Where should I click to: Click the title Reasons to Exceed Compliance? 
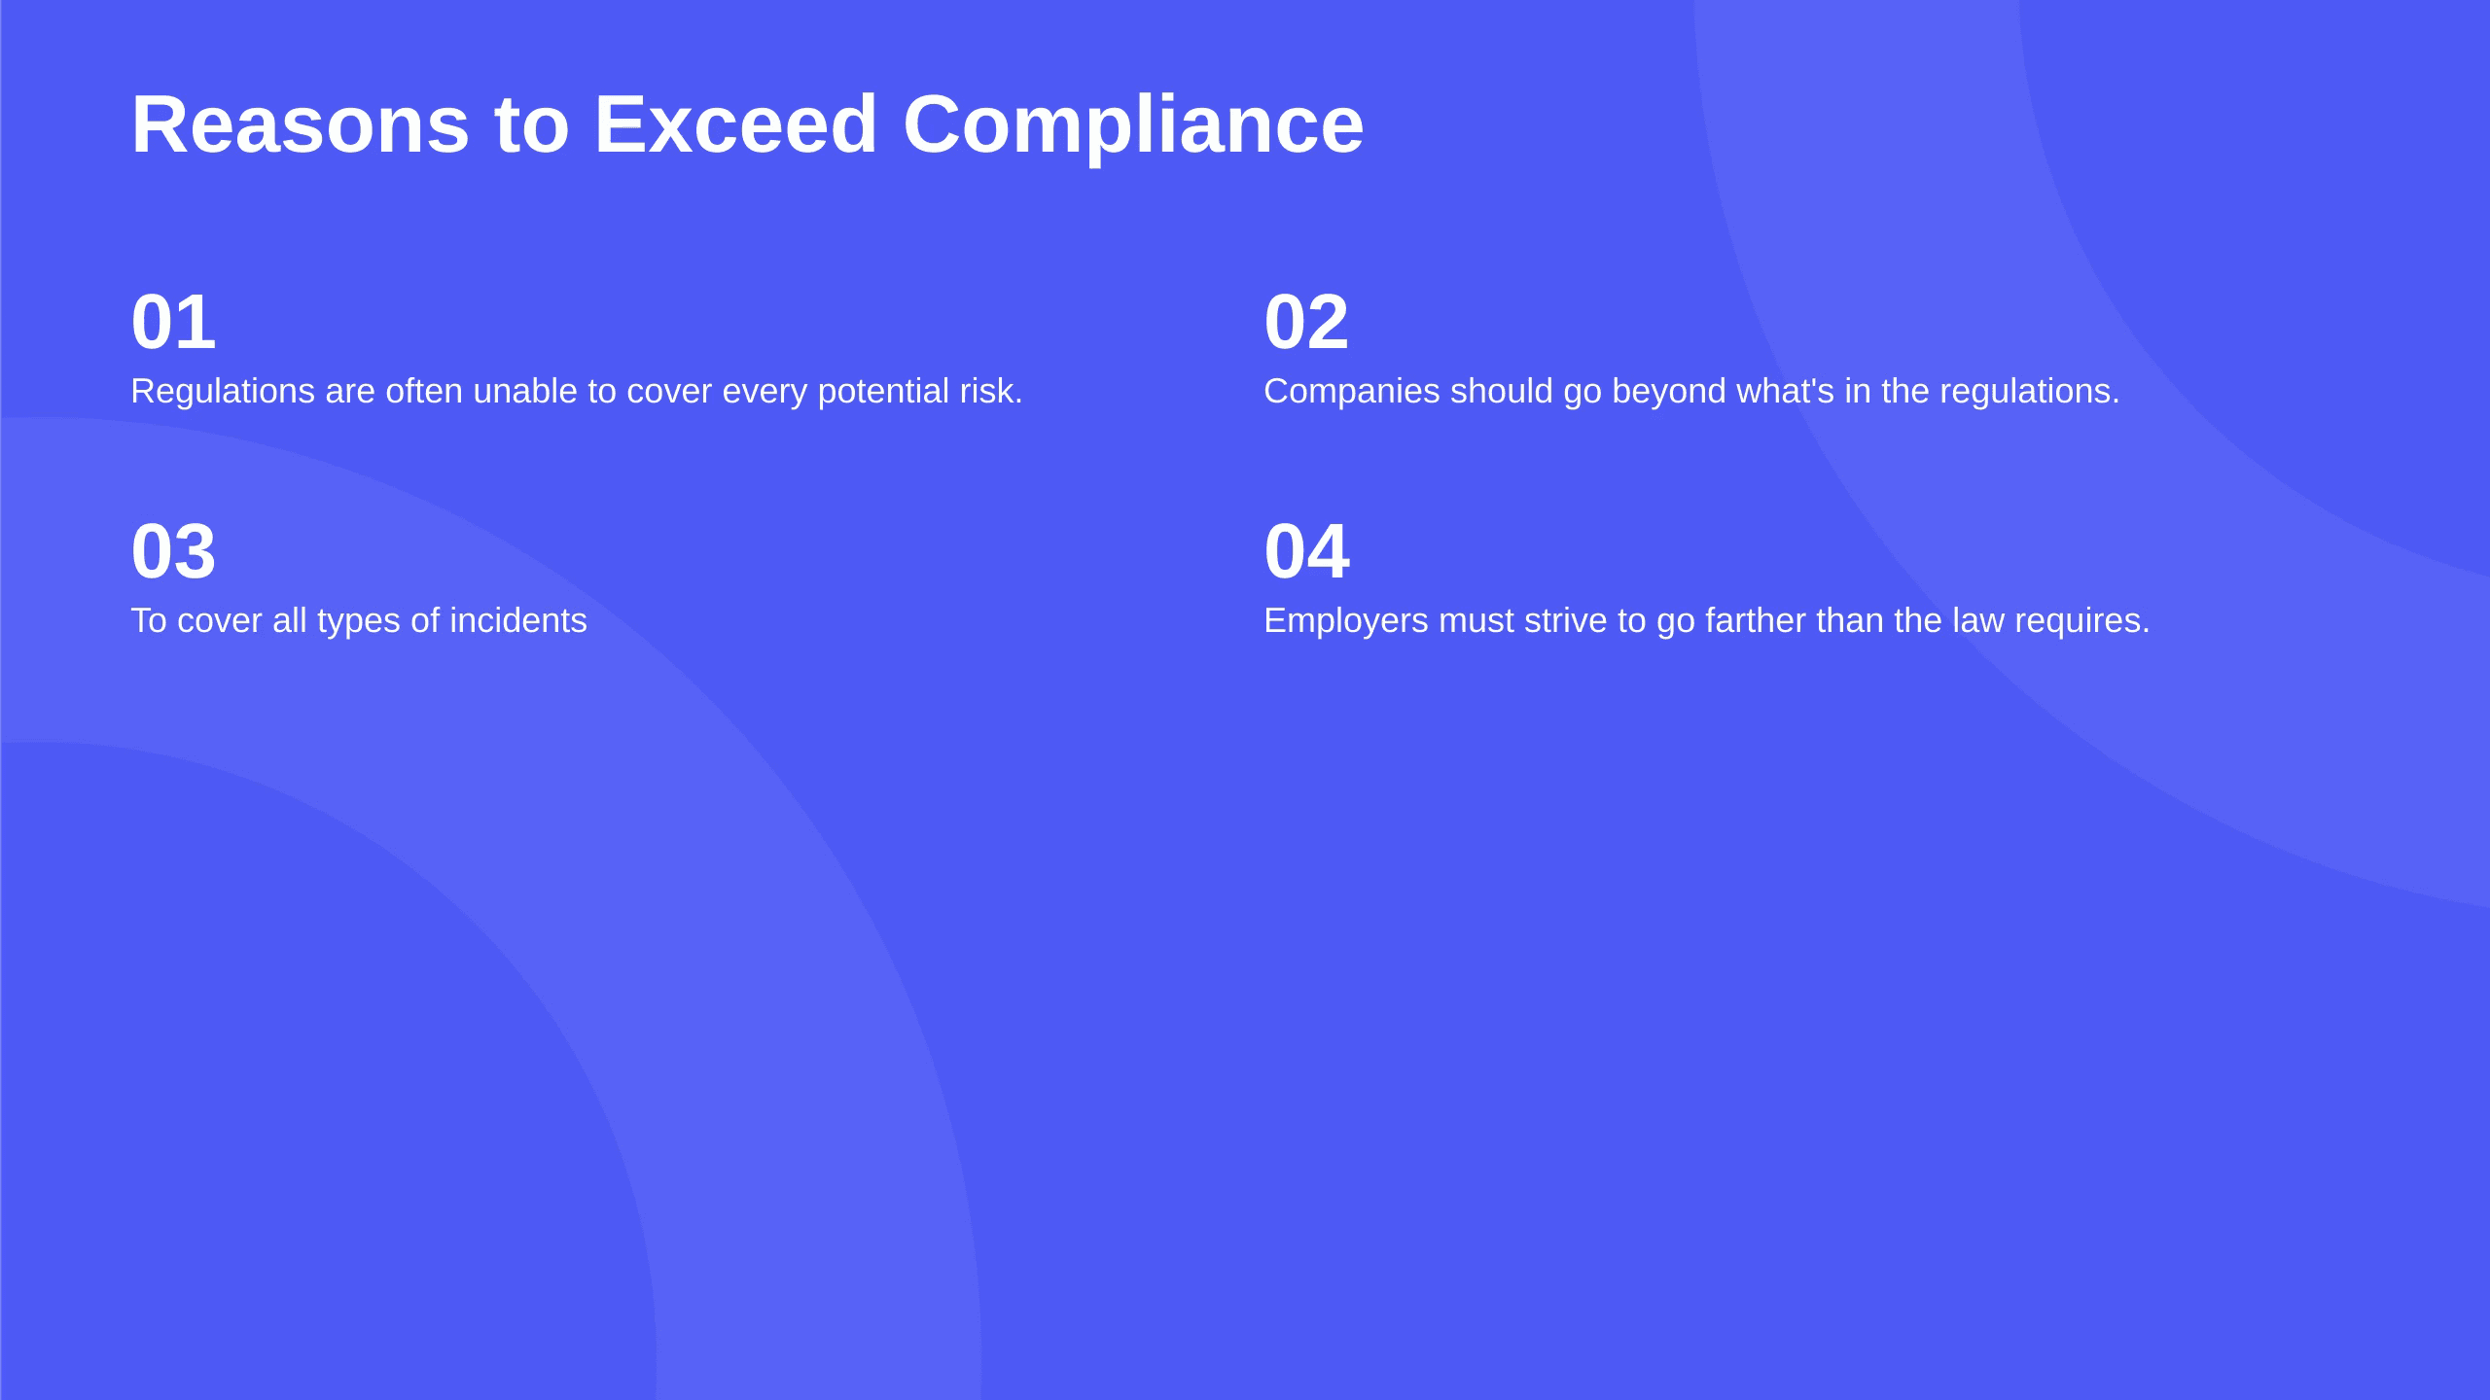point(747,124)
